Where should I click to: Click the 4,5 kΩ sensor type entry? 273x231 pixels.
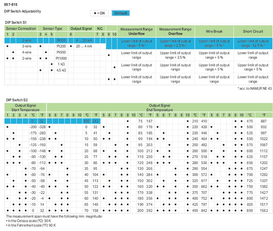pos(61,70)
